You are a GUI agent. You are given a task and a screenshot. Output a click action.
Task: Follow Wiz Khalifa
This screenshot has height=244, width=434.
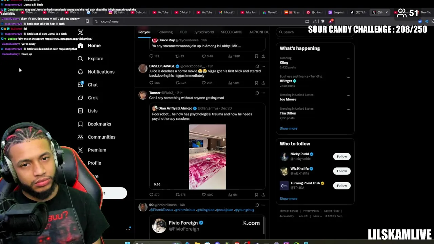[x=342, y=171]
